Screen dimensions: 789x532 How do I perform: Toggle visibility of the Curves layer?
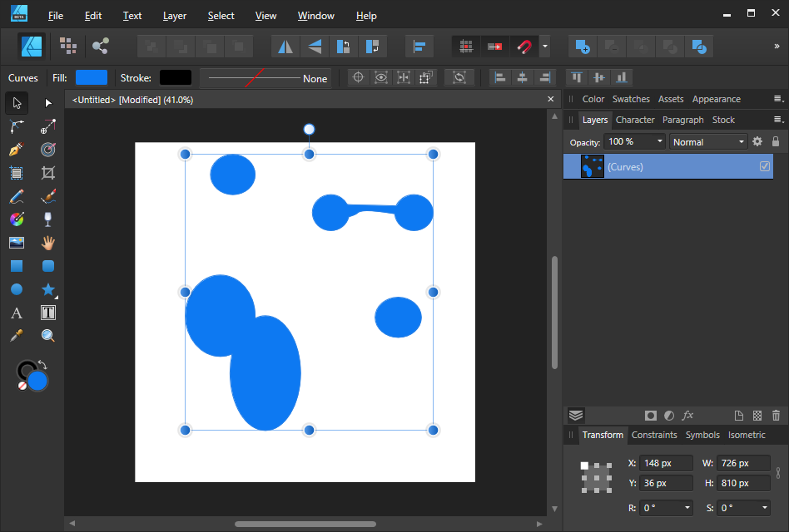(x=764, y=165)
